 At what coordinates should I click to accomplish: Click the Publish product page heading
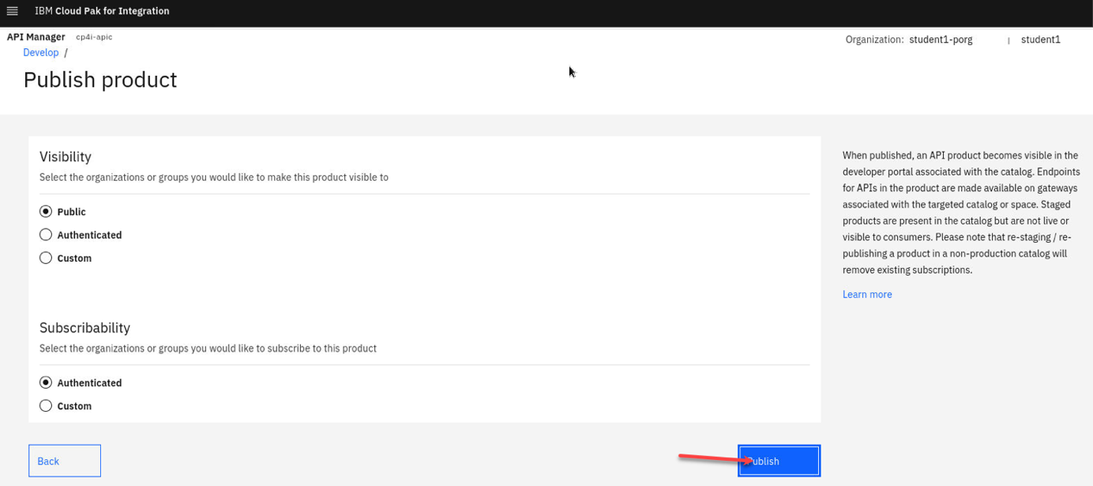(x=100, y=80)
